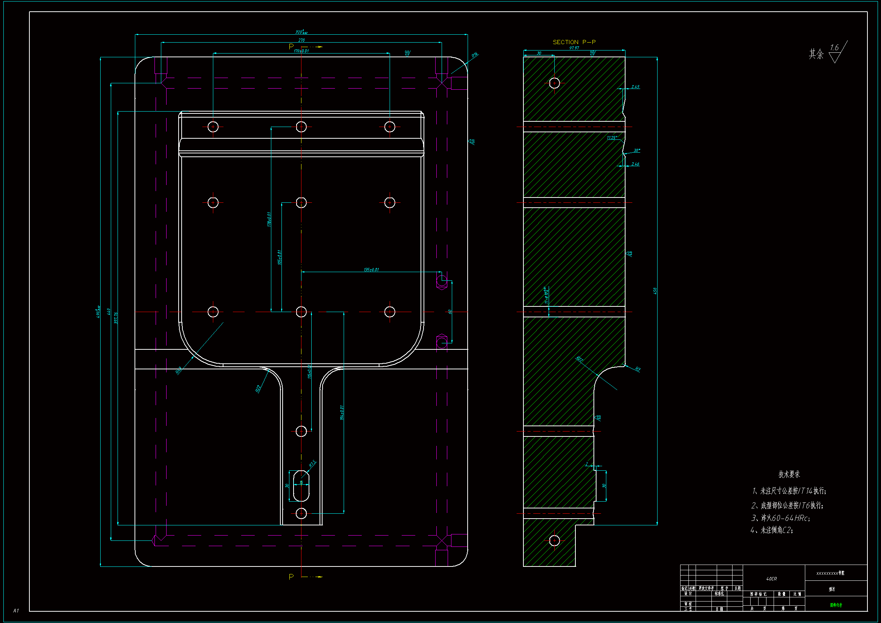
Task: Click the xxxxxxxxx学院 title block text
Action: (x=830, y=573)
